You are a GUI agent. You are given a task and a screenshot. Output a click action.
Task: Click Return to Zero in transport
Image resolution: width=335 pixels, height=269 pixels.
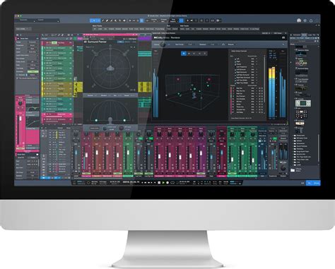click(x=155, y=183)
